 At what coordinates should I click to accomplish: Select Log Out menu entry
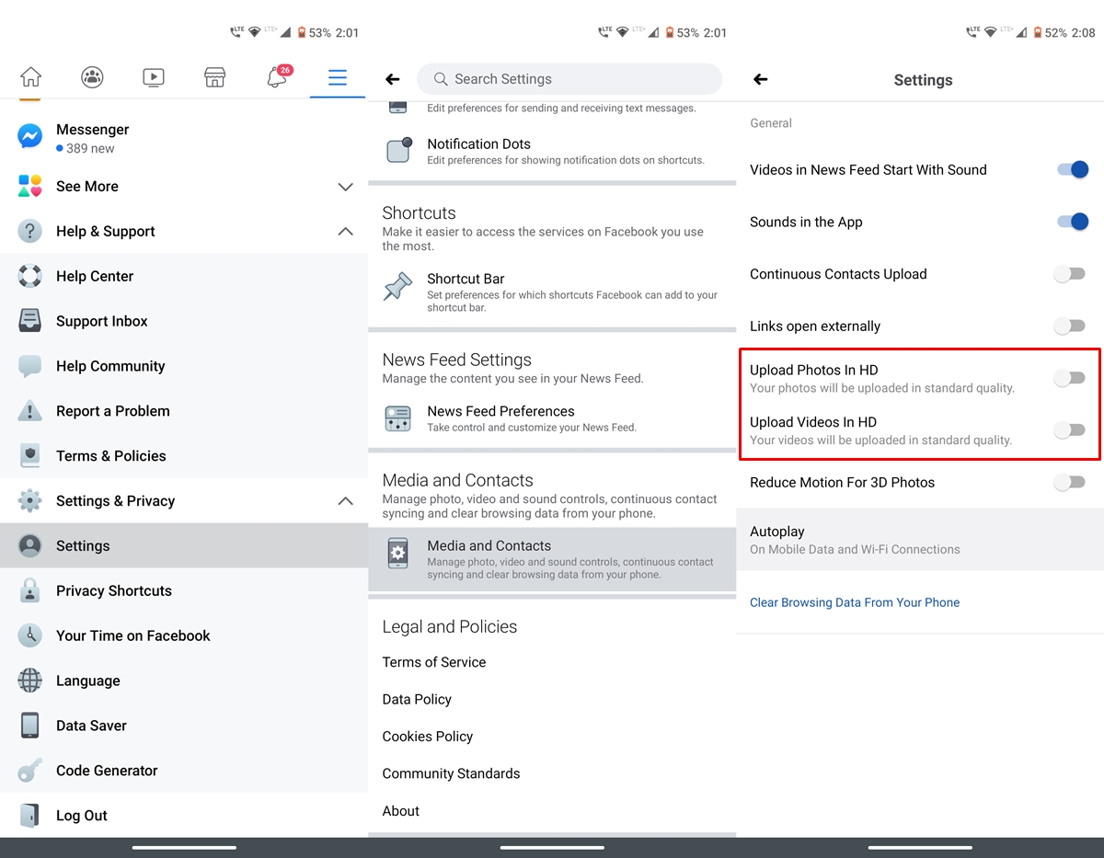(x=184, y=816)
